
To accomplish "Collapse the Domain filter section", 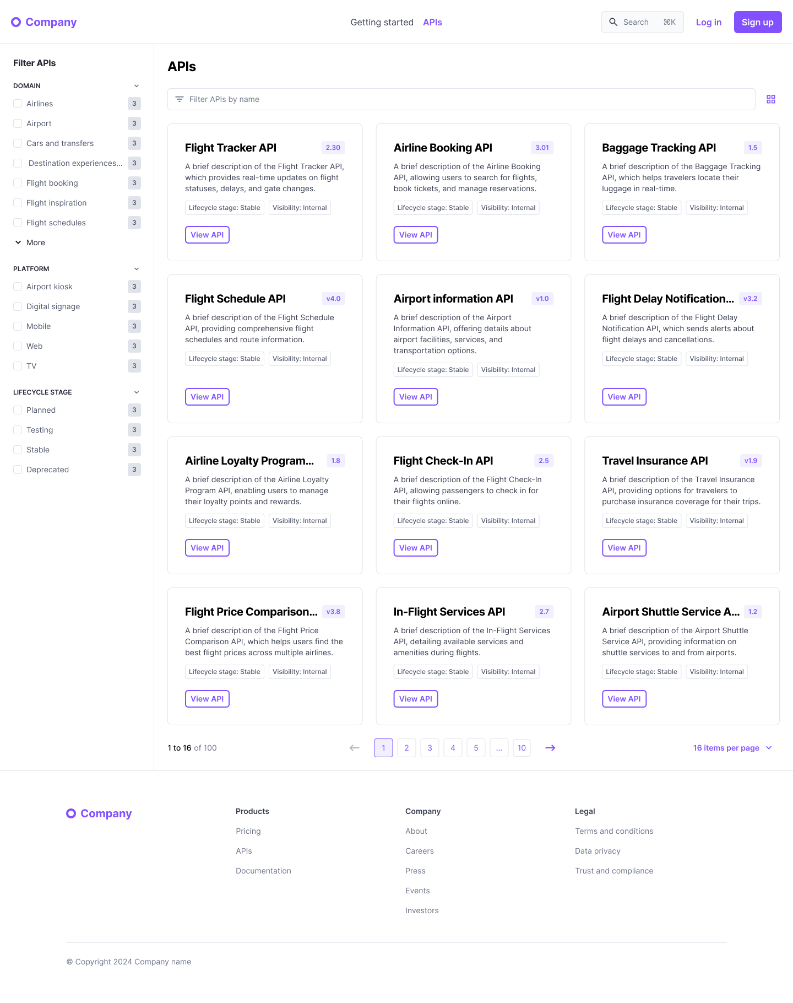I will (137, 86).
